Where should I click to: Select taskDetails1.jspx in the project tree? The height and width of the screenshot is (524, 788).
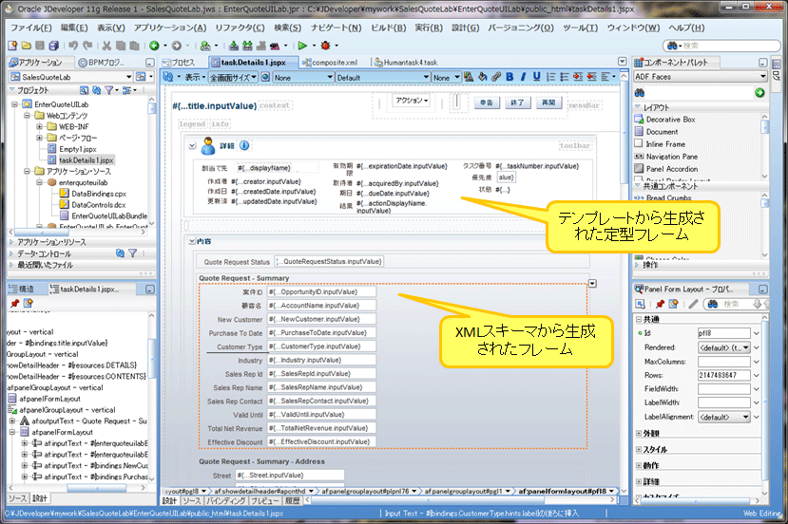point(86,160)
